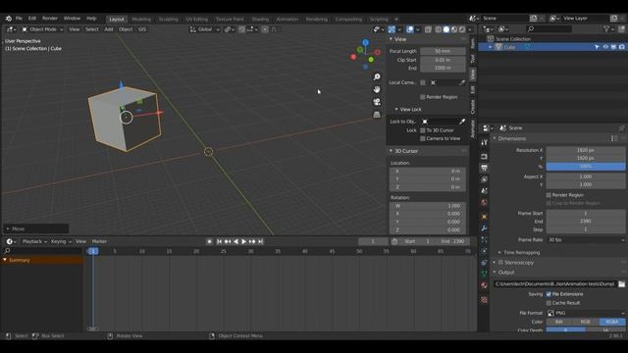
Task: Open the Scene properties tab icon
Action: 484,191
